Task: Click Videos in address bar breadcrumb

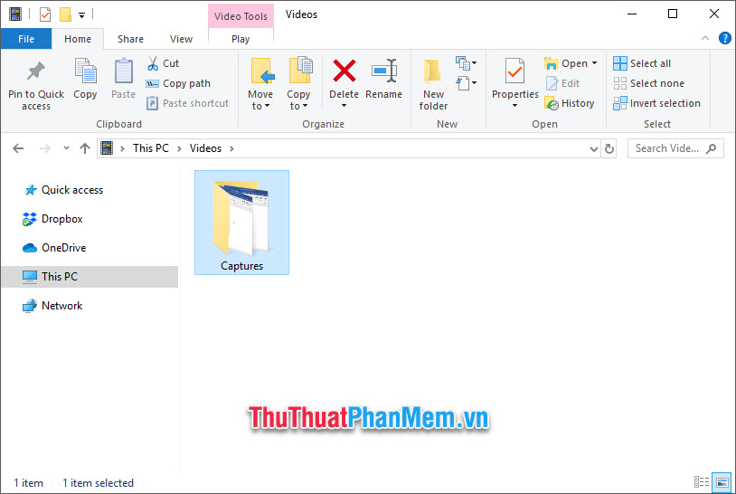Action: click(x=205, y=148)
